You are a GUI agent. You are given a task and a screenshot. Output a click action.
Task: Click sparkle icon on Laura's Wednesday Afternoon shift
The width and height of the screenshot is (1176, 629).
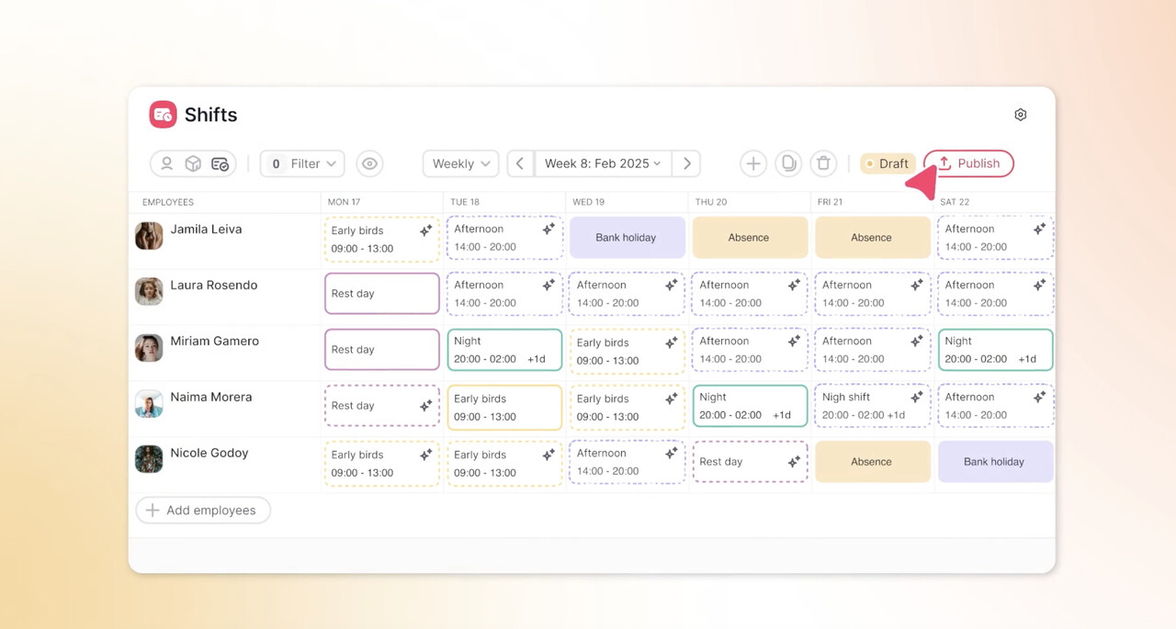coord(672,285)
